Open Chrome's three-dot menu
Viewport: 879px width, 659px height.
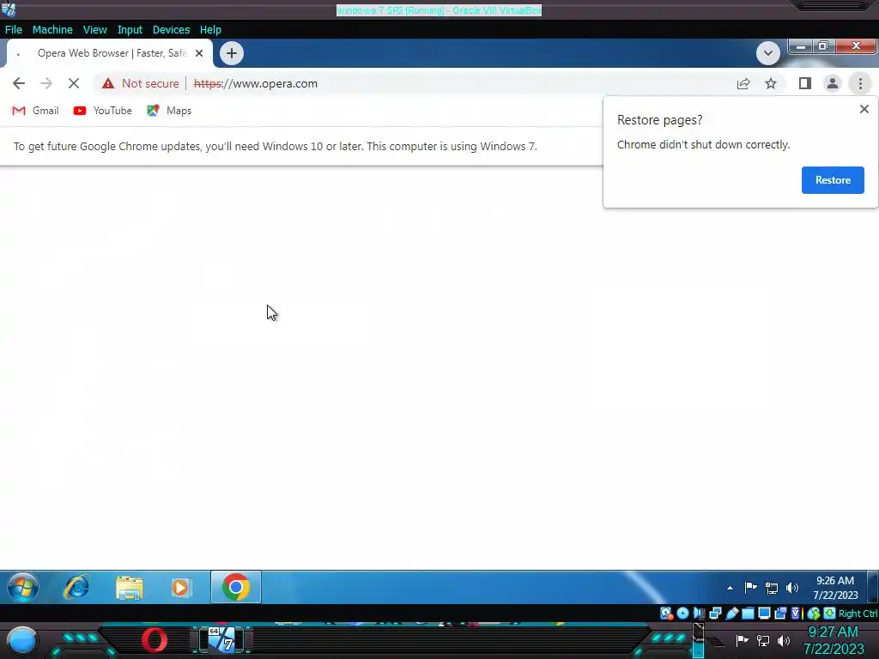(x=860, y=83)
